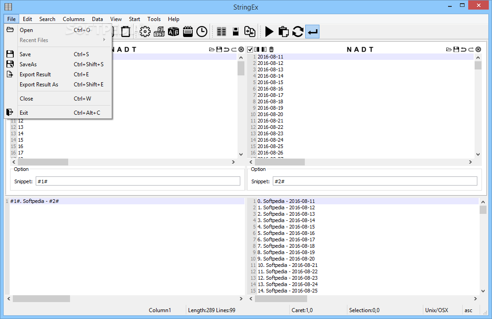Click circled-X clear icon in right column header
Screen dimensions: 492x319
coord(478,49)
